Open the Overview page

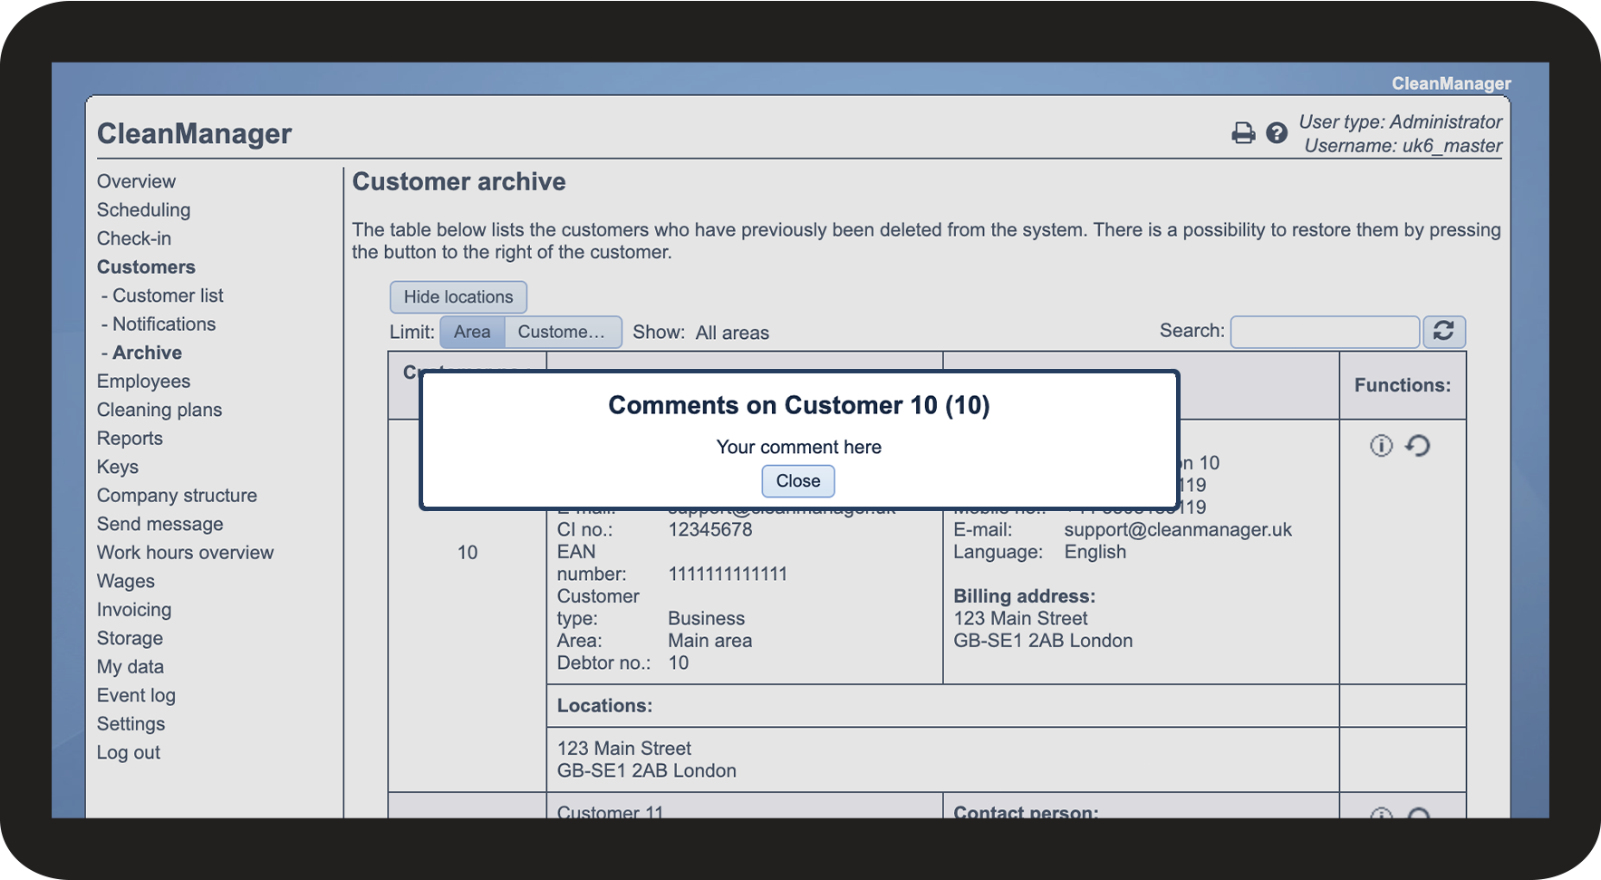click(x=136, y=181)
